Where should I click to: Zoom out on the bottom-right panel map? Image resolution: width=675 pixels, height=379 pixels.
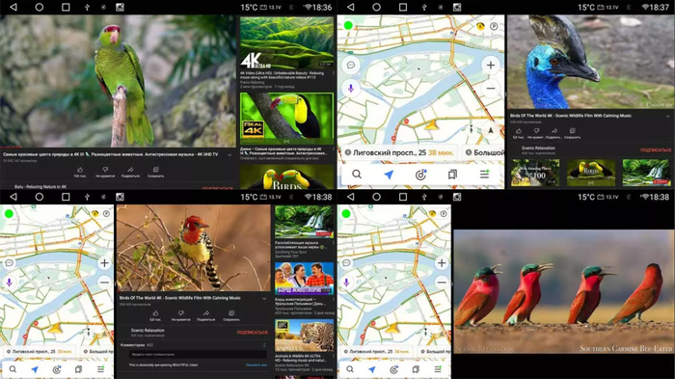coord(442,283)
